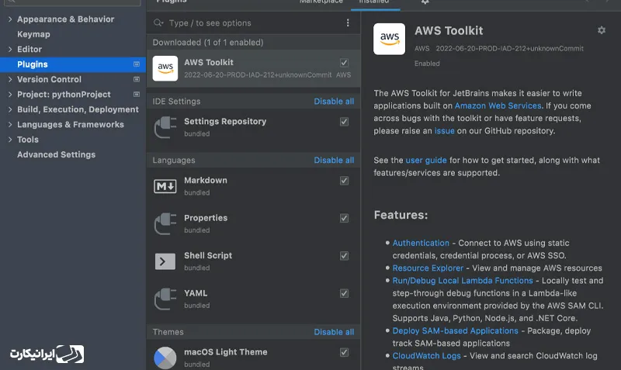Click the project-level marker icon beside Project: pythonProject
Screen dimensions: 621x370
point(137,94)
